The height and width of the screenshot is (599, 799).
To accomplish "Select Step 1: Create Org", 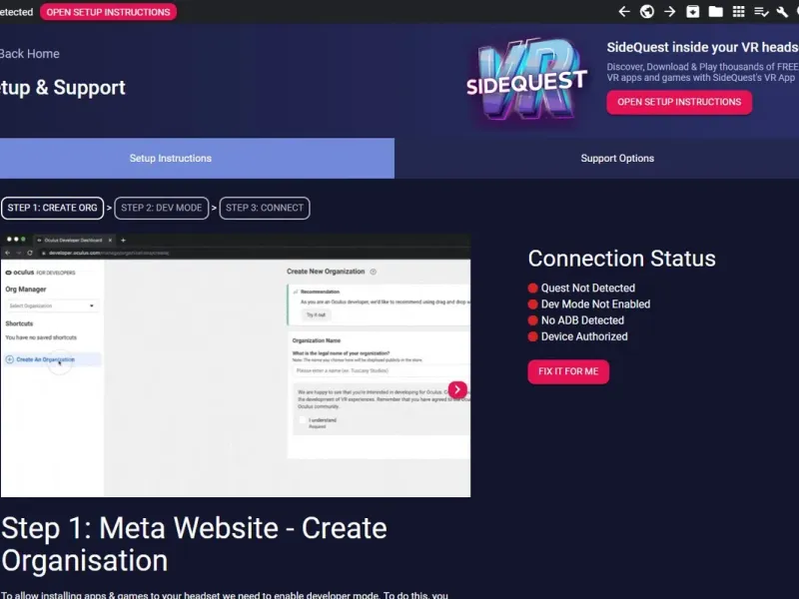I will coord(52,208).
